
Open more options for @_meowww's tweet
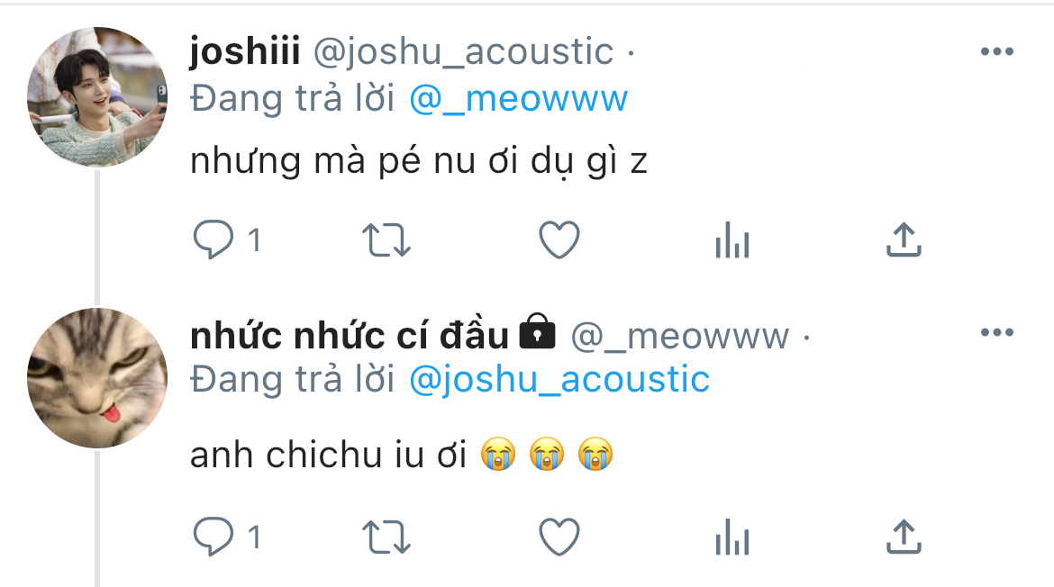997,332
